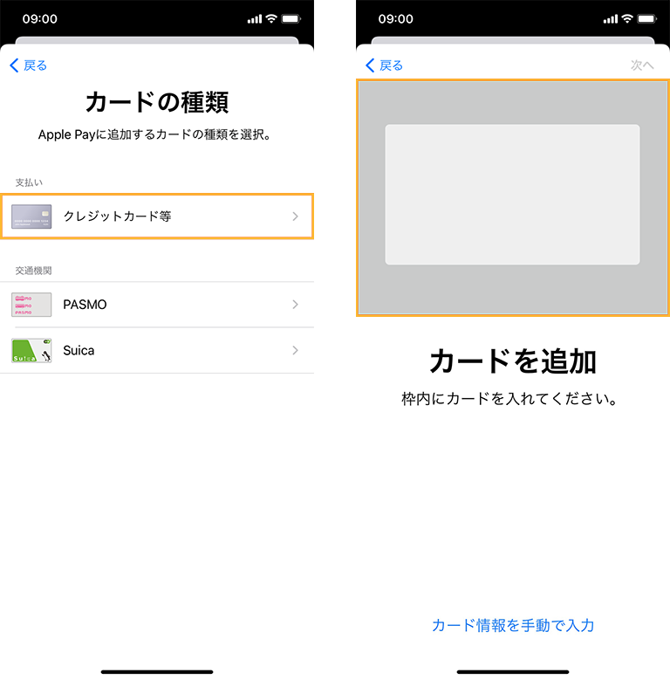The image size is (670, 680).
Task: Tap the credit card icon in クレジットカード等 row
Action: point(31,216)
